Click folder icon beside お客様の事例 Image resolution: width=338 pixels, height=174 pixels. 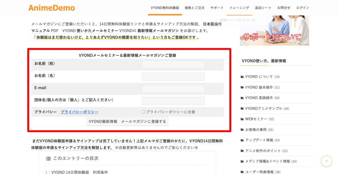(242, 130)
